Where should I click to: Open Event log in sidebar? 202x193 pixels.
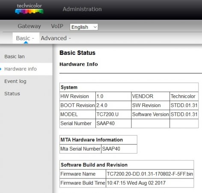tap(15, 81)
